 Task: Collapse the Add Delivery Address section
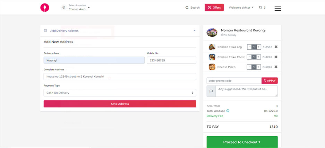[195, 31]
